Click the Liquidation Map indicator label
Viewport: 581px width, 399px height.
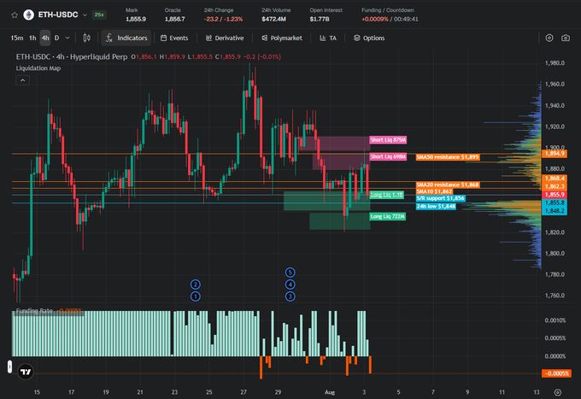click(x=38, y=68)
